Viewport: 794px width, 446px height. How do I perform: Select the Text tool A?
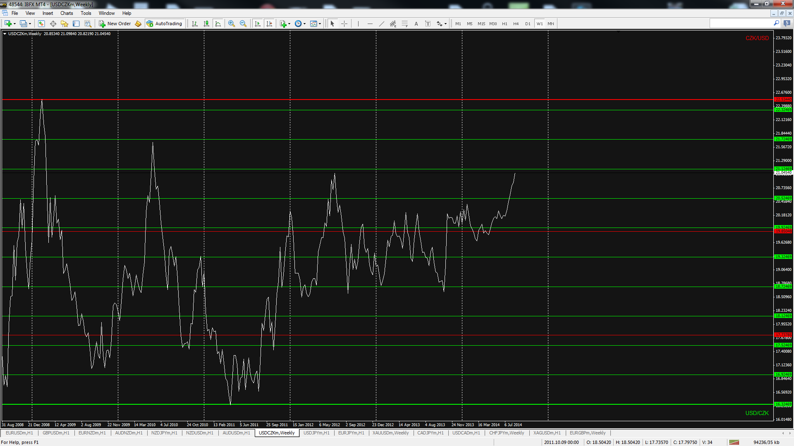tap(416, 24)
